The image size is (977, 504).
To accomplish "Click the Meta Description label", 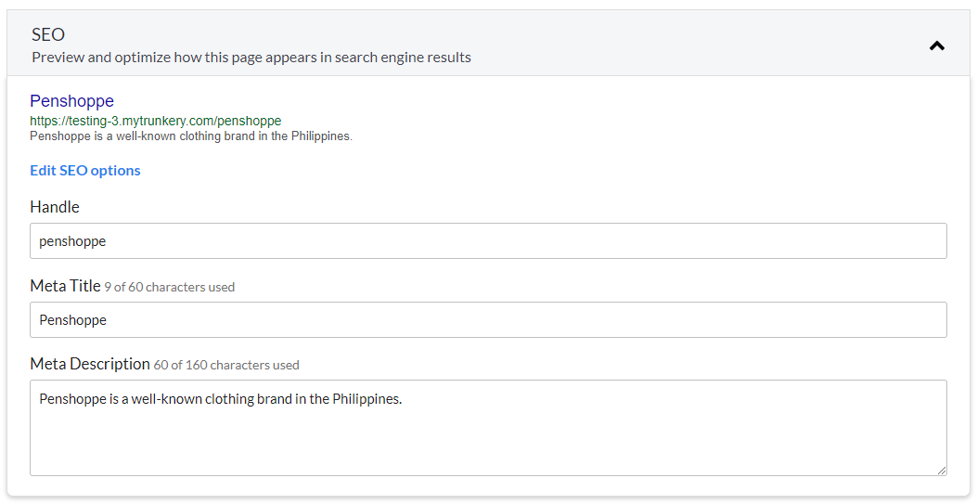I will 90,364.
